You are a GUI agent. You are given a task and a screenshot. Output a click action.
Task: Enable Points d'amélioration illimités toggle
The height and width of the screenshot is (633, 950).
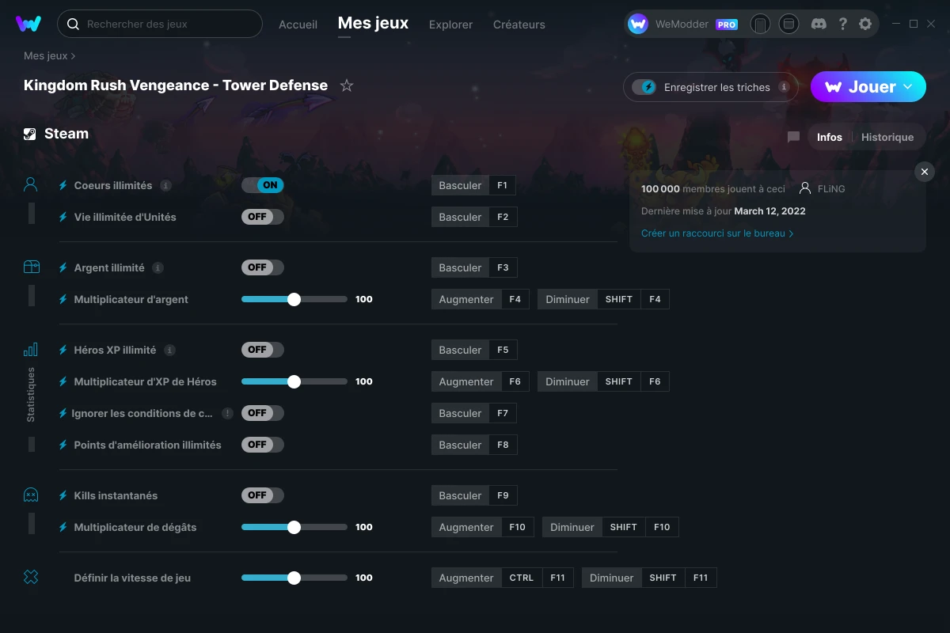[263, 445]
